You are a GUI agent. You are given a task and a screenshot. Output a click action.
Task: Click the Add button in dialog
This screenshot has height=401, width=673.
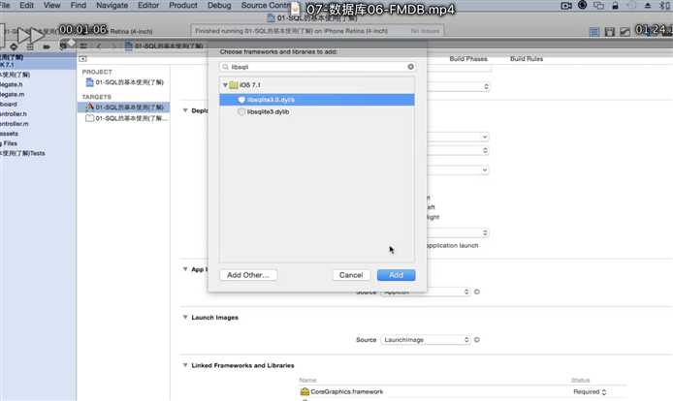pyautogui.click(x=397, y=275)
